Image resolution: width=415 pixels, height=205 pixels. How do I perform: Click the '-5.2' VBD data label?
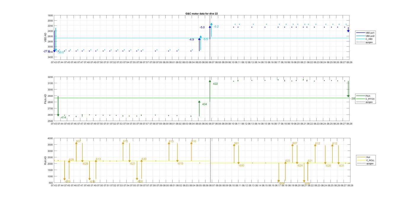point(216,27)
